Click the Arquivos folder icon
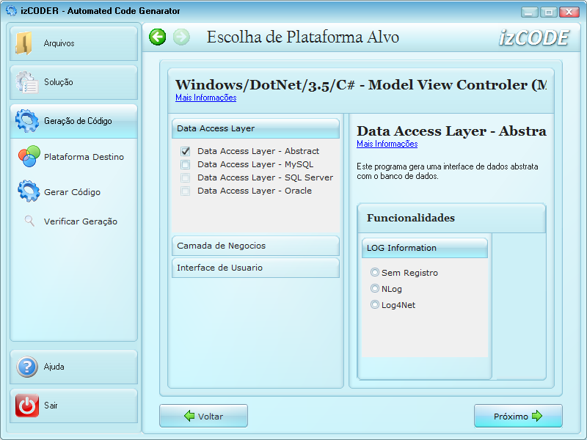 pyautogui.click(x=25, y=43)
